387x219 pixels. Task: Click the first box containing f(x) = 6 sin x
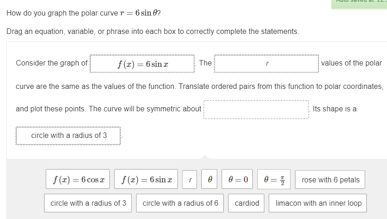pos(142,64)
